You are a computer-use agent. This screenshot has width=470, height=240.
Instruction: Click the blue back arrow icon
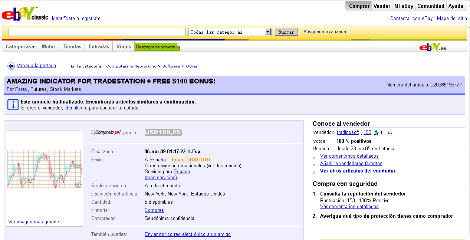(11, 66)
